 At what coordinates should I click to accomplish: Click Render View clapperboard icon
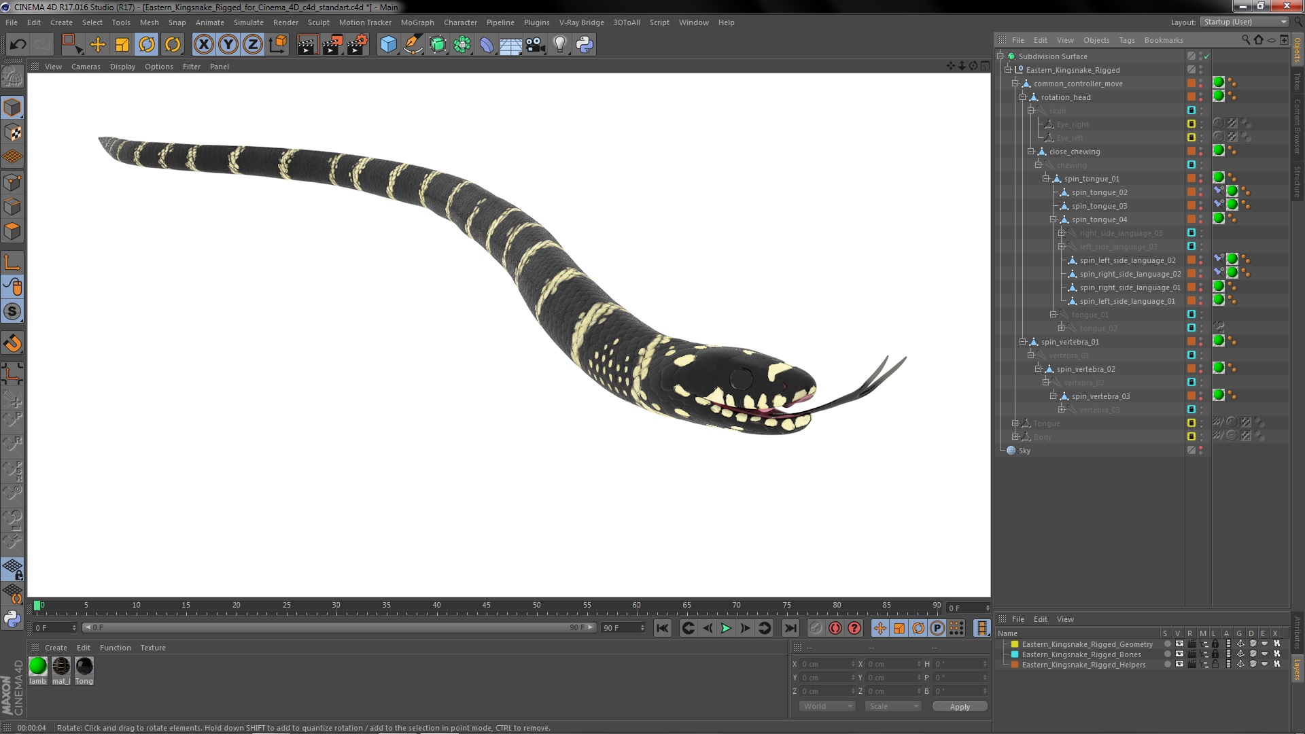point(307,45)
